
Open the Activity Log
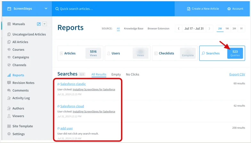[21, 98]
